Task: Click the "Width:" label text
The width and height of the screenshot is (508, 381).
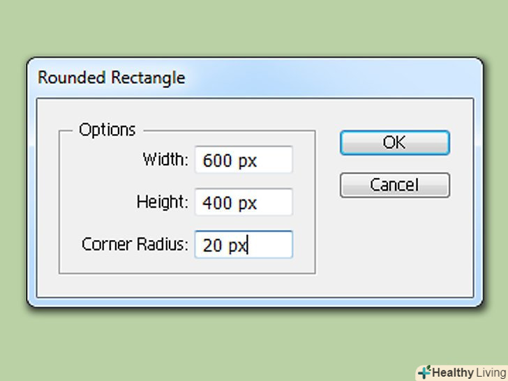Action: pos(165,160)
